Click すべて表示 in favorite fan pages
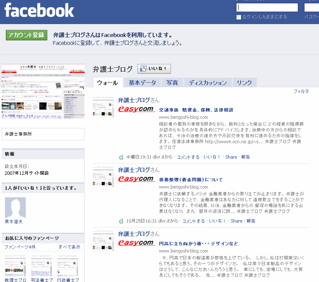Screen dimensions: 319x282 (x=69, y=247)
